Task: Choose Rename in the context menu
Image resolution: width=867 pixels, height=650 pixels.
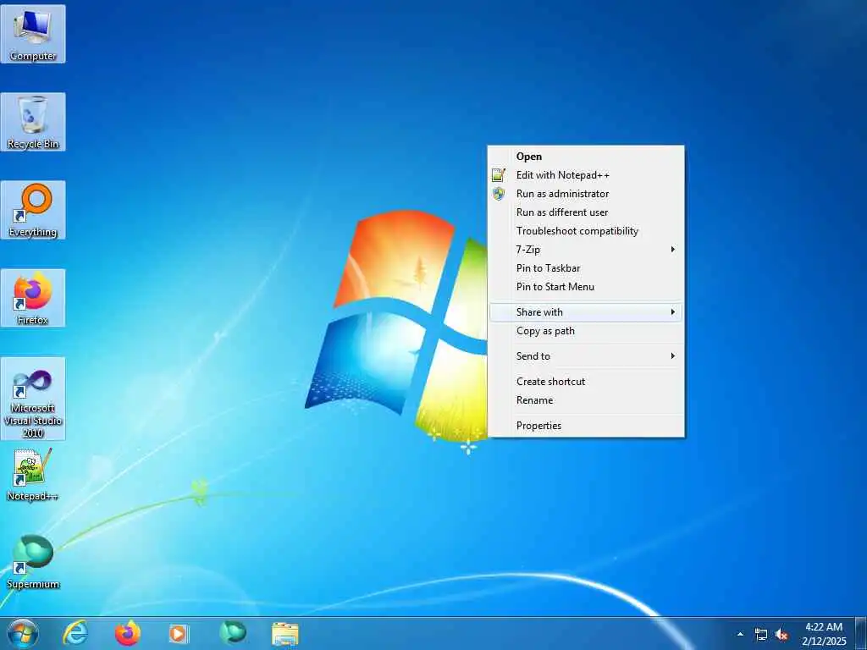Action: coord(586,400)
